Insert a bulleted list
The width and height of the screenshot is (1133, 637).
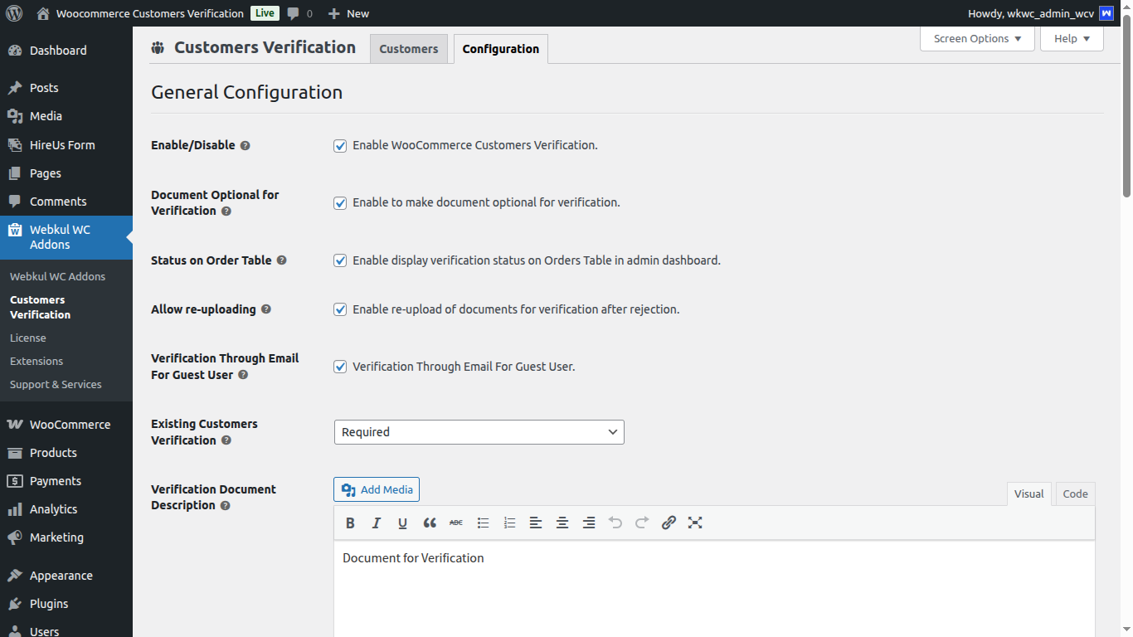tap(483, 523)
